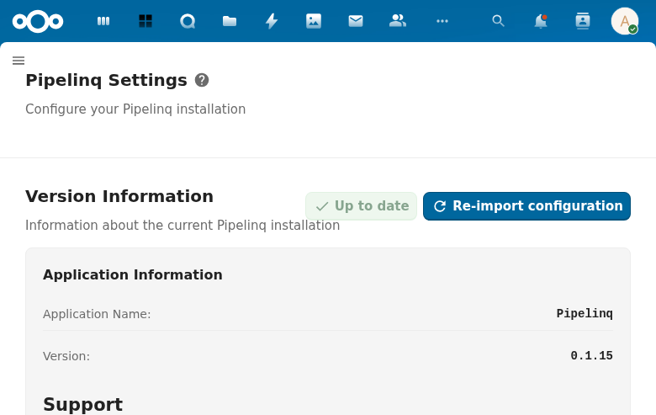Click the Support heading

pos(82,405)
